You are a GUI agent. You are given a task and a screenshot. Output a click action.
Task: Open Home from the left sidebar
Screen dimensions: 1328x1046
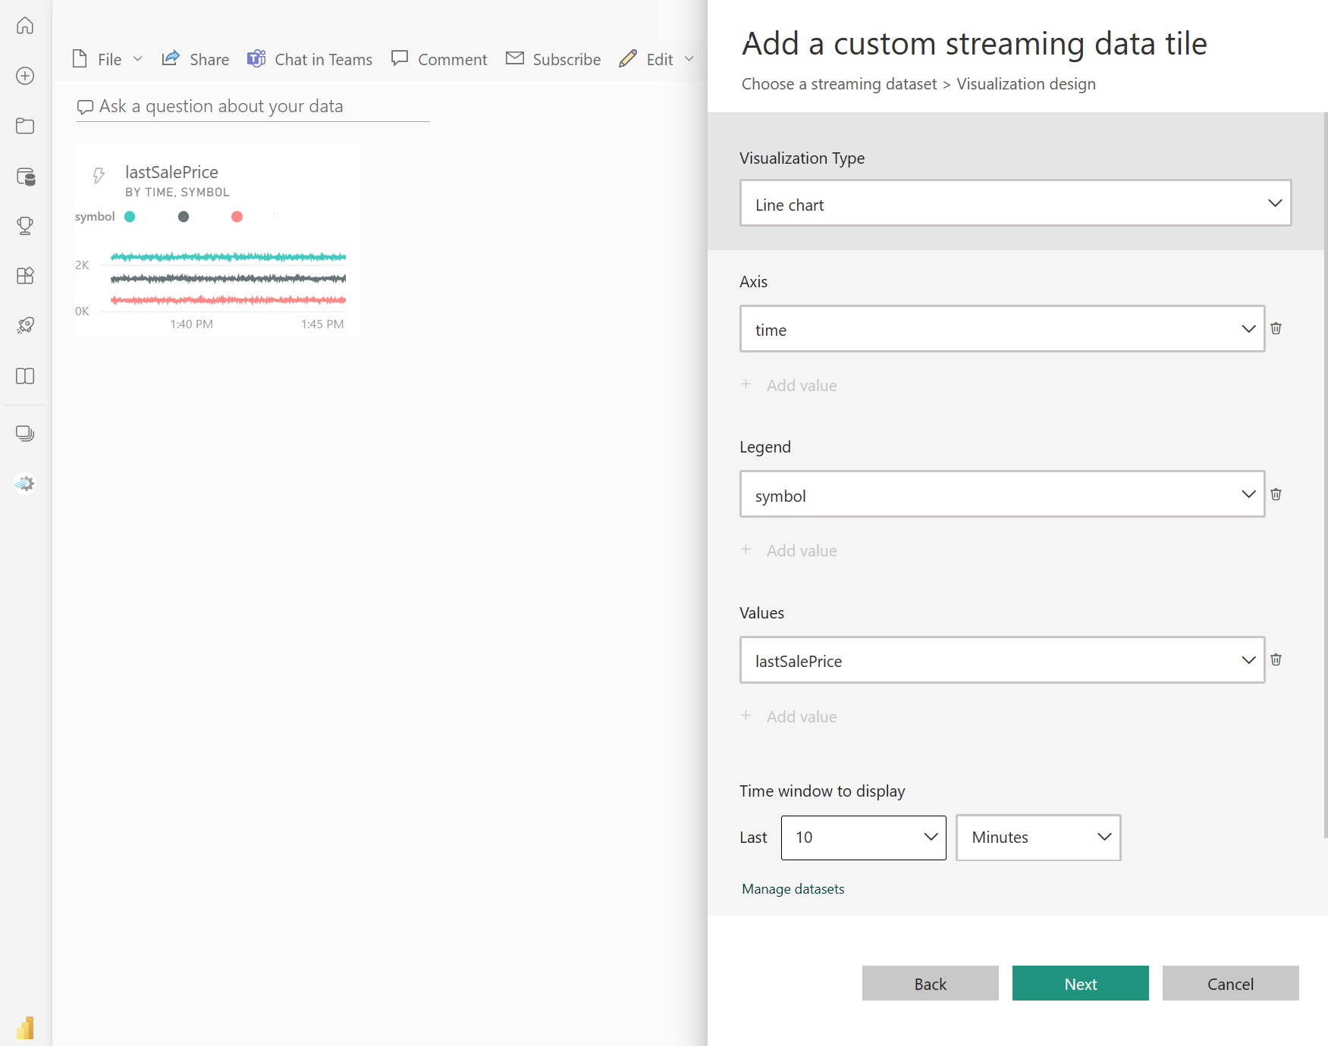point(25,26)
